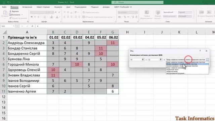Click the Increase Decimal icon
The width and height of the screenshot is (215, 121).
(x=133, y=17)
